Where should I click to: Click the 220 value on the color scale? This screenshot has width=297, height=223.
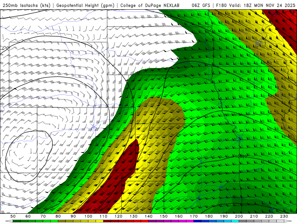click(x=269, y=216)
